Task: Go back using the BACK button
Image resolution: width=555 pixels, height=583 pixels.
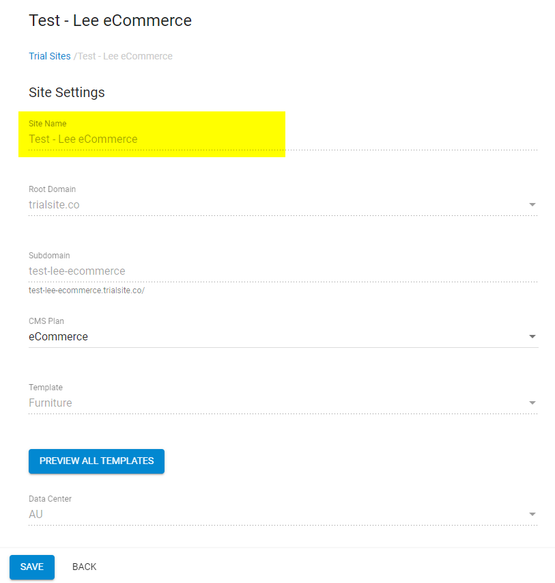Action: coord(85,567)
